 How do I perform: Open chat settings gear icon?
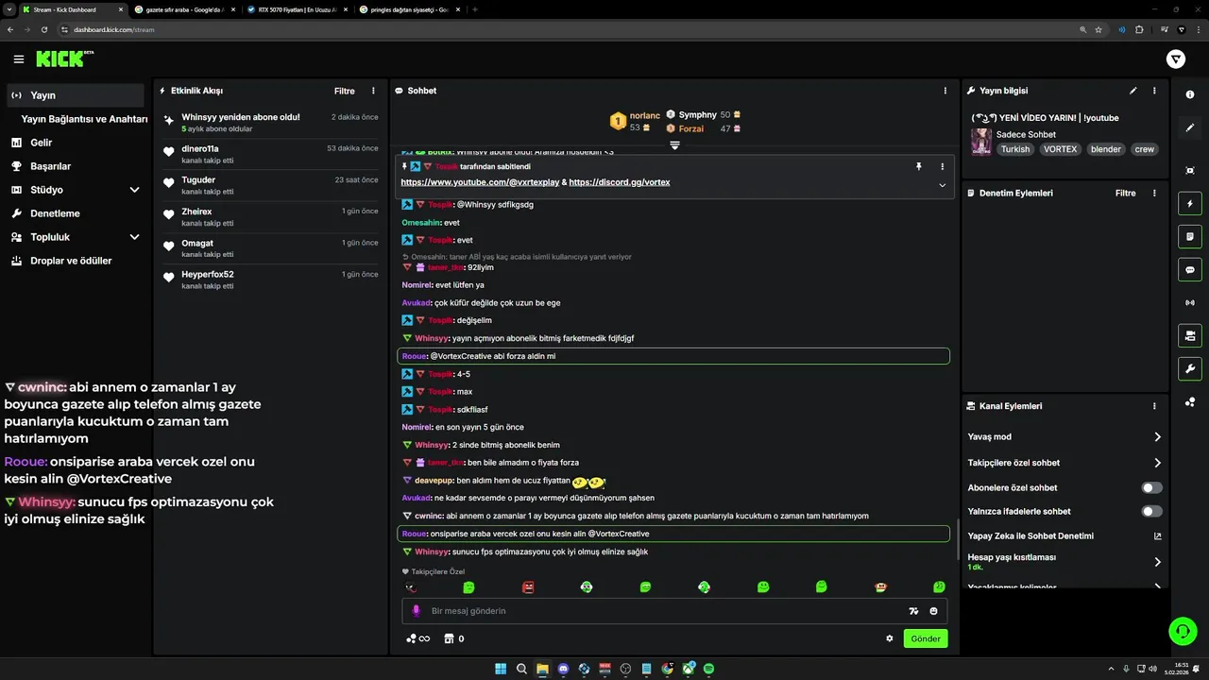pos(889,638)
